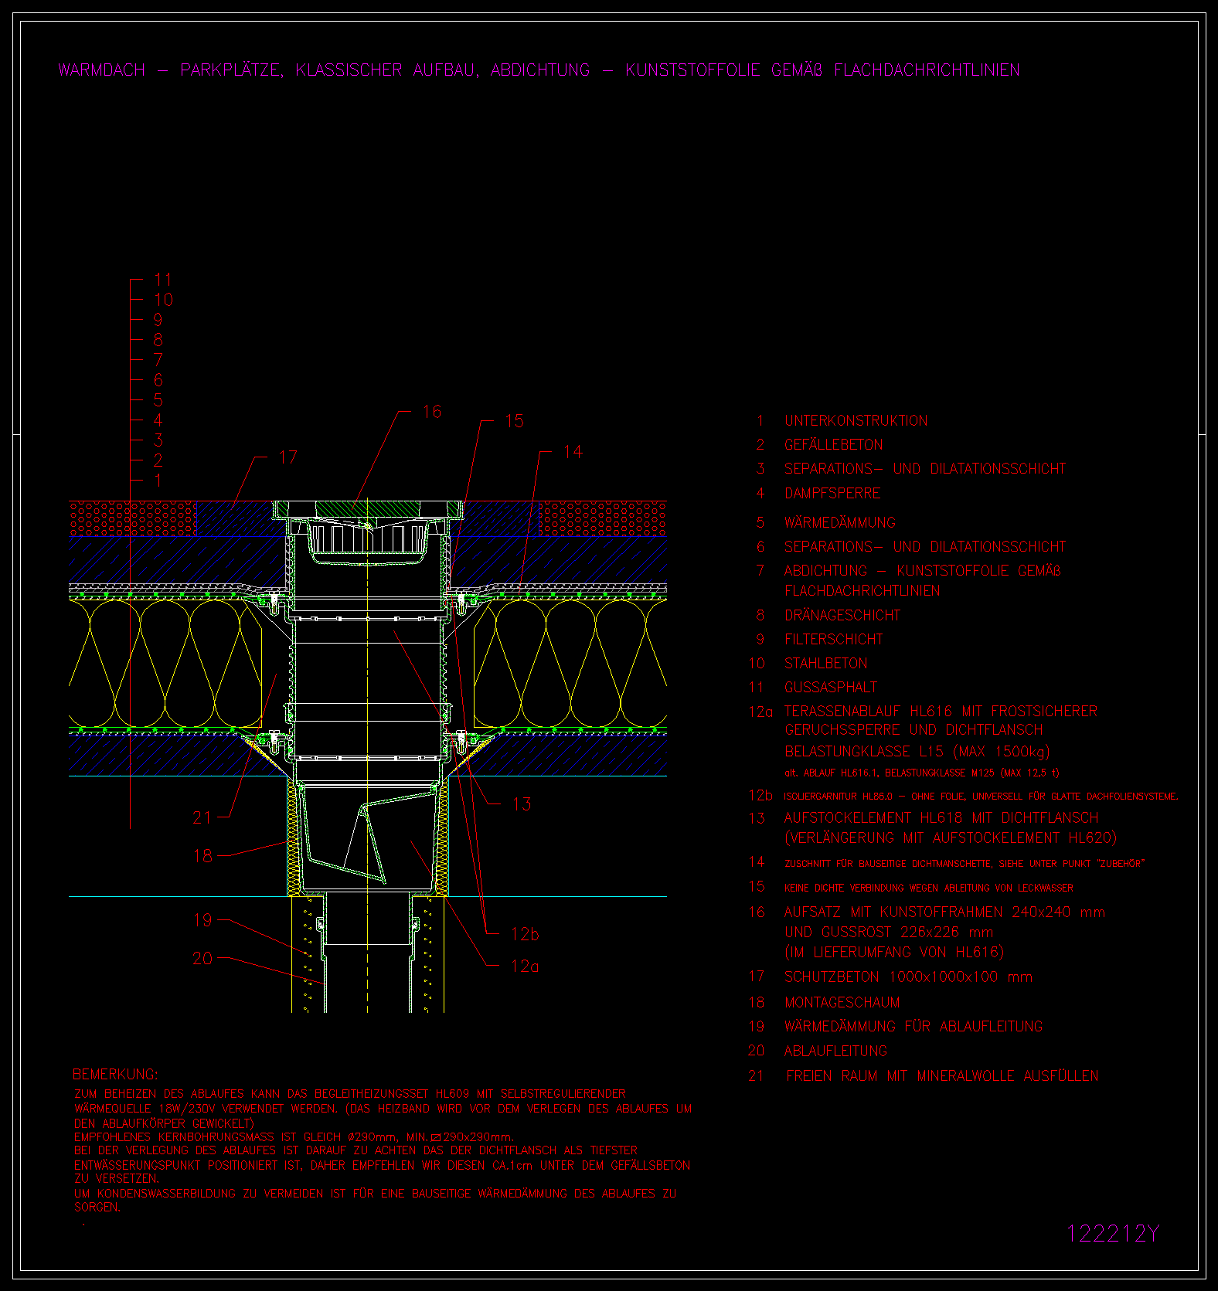Click legend text 'TERASSENABLAUF HL616 MIT FROSTSICHERER'
The image size is (1218, 1291).
click(x=941, y=712)
